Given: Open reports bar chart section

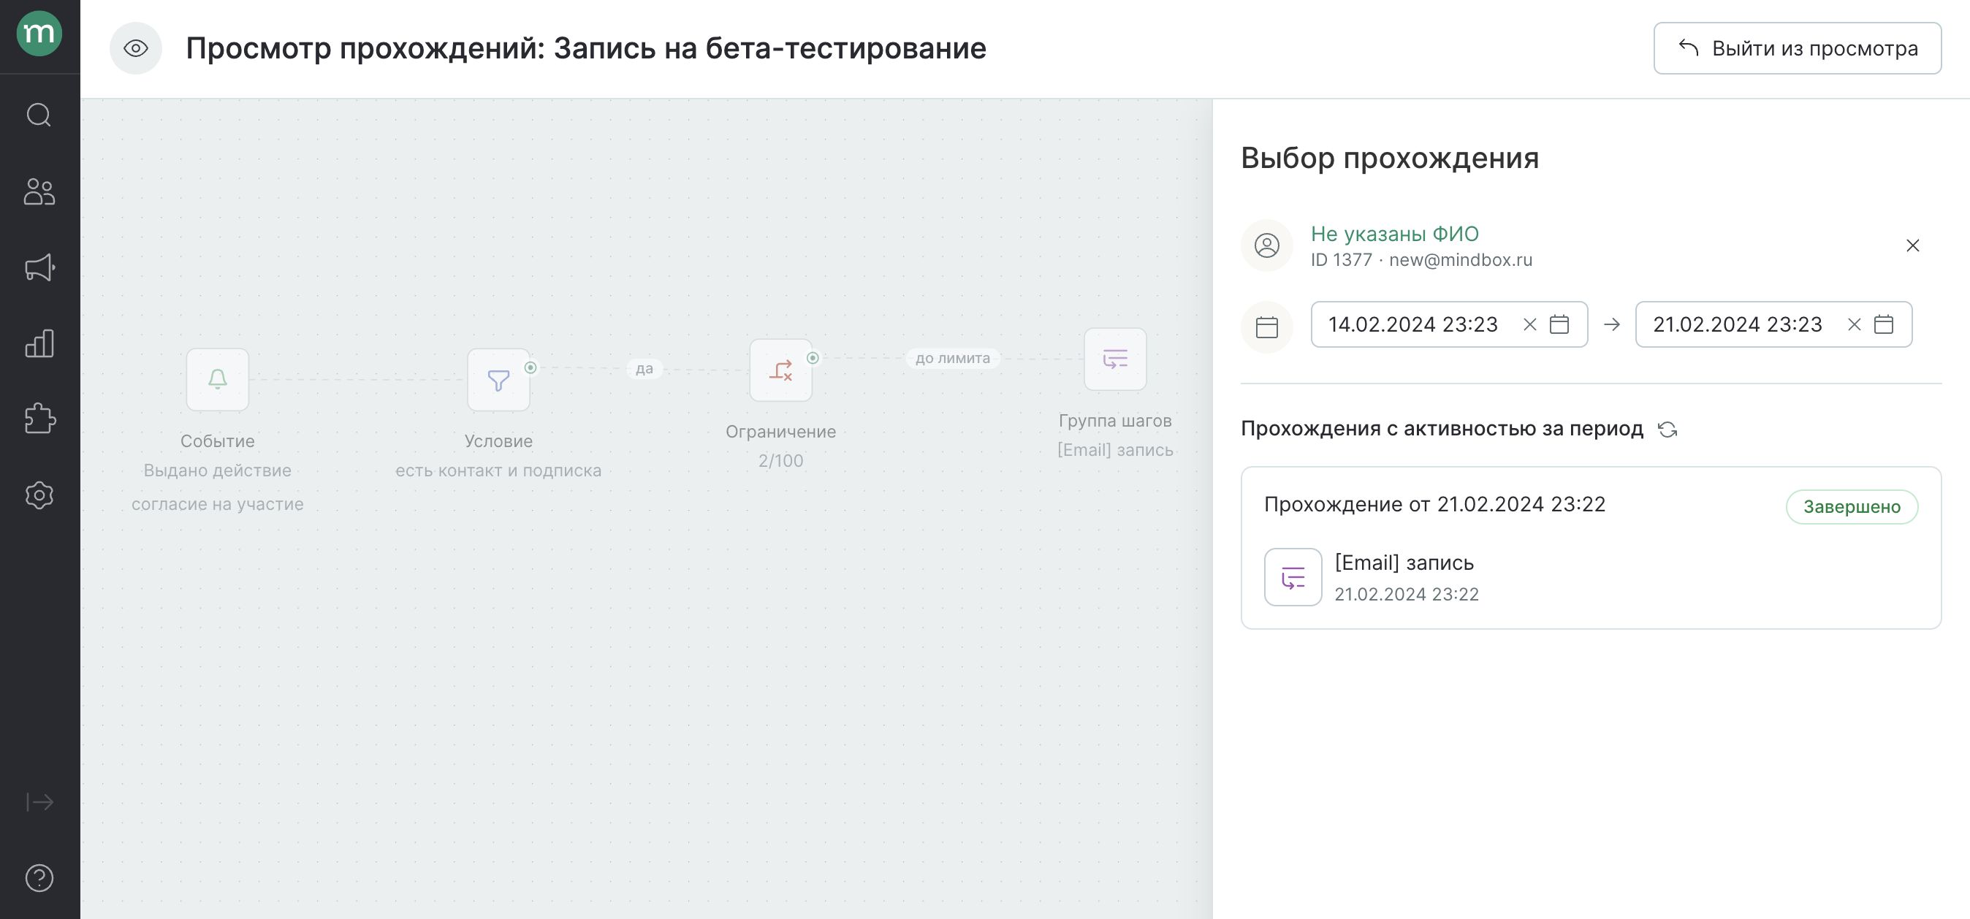Looking at the screenshot, I should click(39, 343).
